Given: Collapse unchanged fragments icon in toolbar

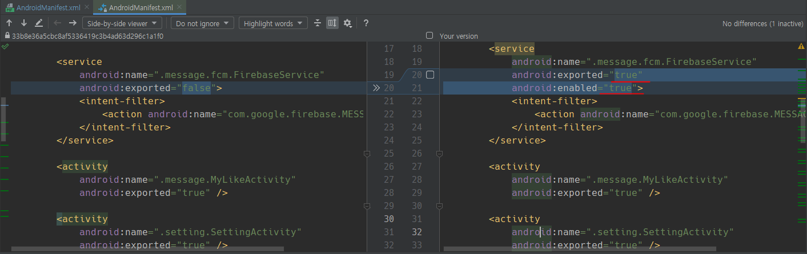Looking at the screenshot, I should [318, 23].
